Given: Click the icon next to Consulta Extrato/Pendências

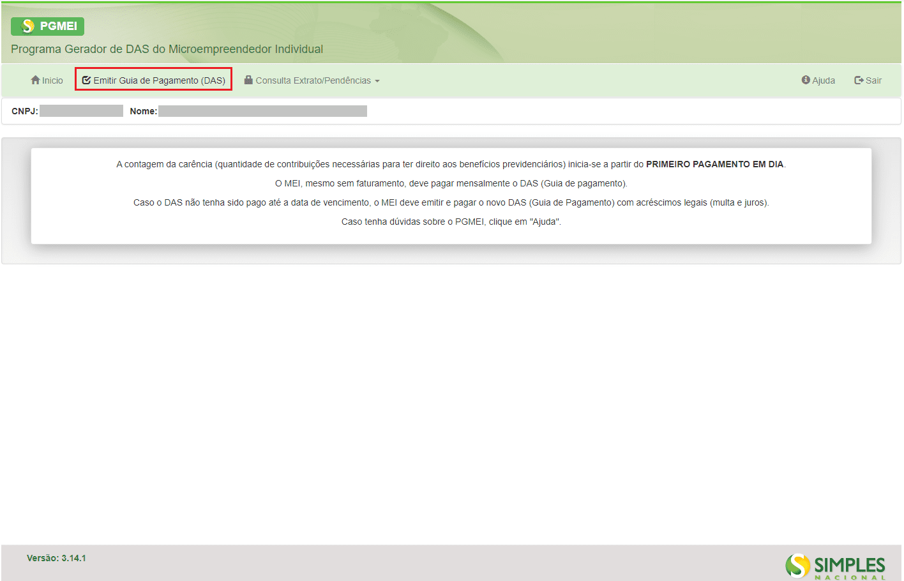Looking at the screenshot, I should (x=248, y=80).
